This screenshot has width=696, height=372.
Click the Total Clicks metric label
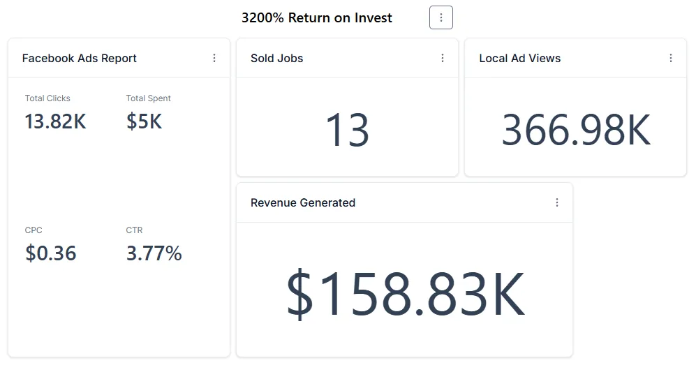(x=47, y=98)
